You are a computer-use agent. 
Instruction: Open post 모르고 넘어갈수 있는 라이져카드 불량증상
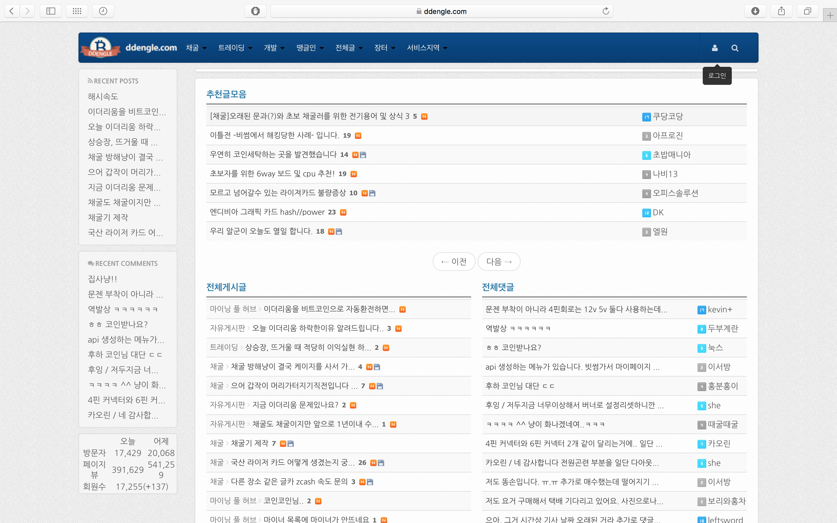click(x=278, y=193)
